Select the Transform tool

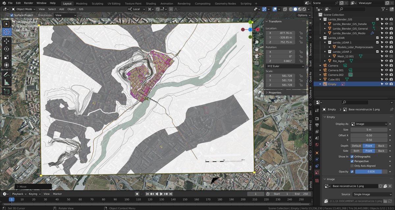tap(7, 65)
